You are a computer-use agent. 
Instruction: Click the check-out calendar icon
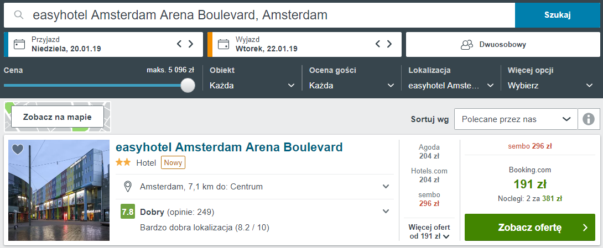click(x=223, y=44)
